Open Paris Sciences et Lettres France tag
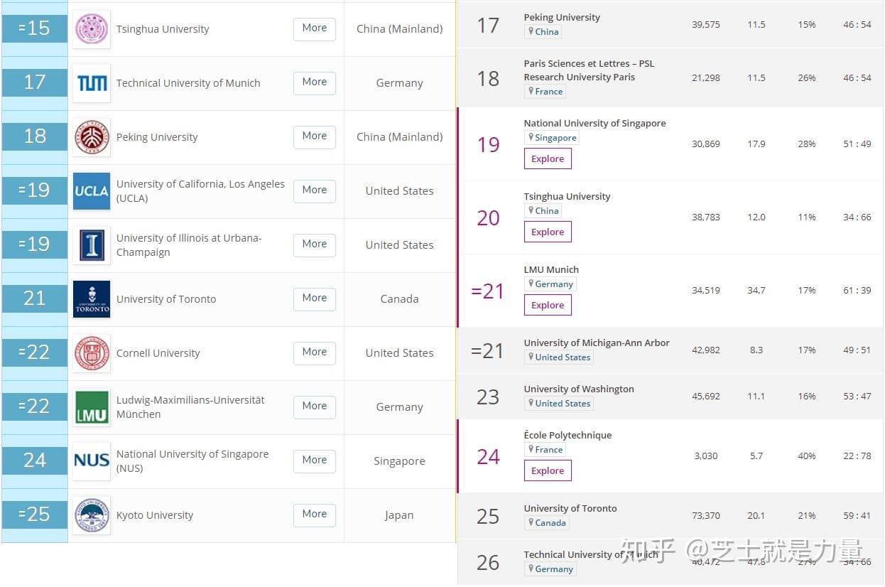The width and height of the screenshot is (885, 587). (x=545, y=92)
